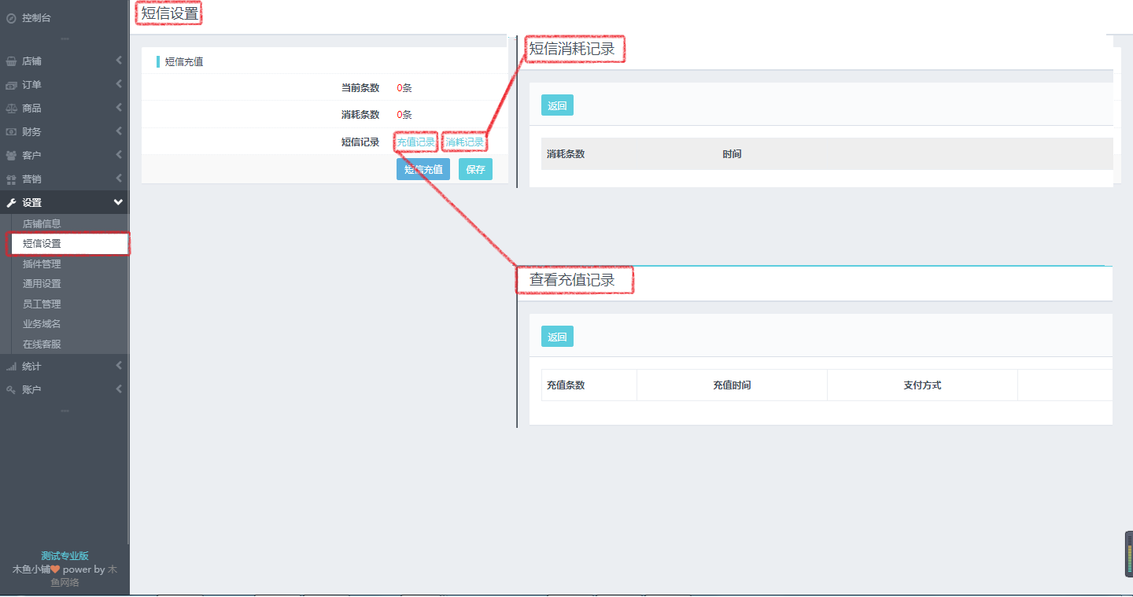This screenshot has height=597, width=1133.
Task: Click the 店铺 shop icon in sidebar
Action: point(11,61)
